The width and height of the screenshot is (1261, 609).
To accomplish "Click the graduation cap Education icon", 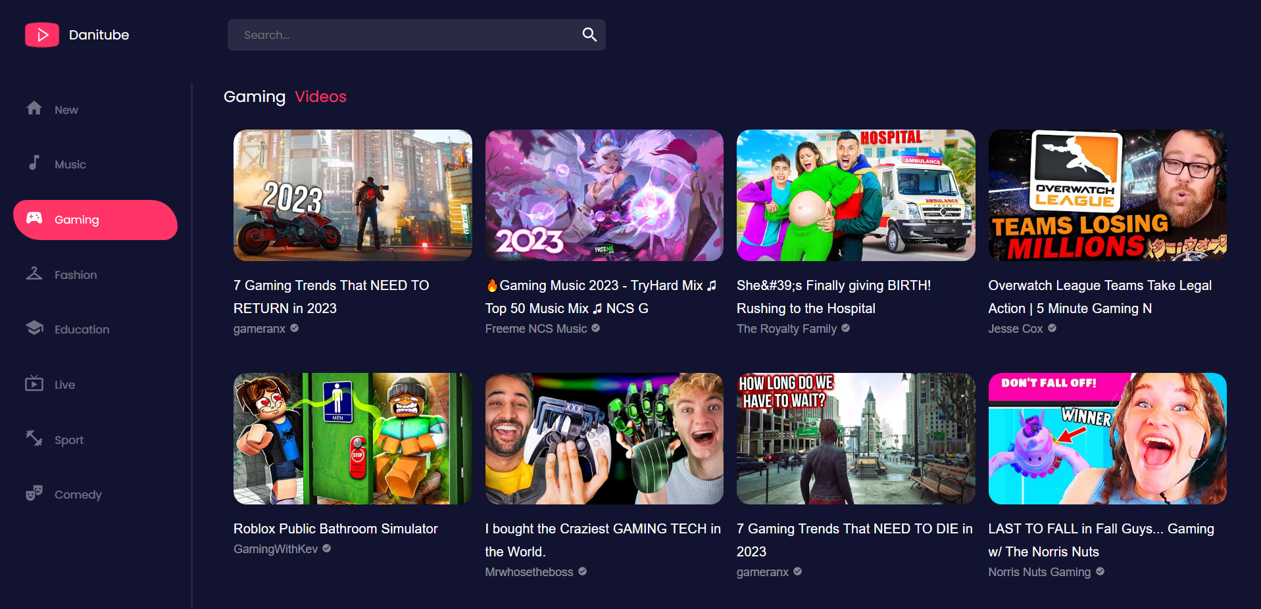I will (34, 328).
